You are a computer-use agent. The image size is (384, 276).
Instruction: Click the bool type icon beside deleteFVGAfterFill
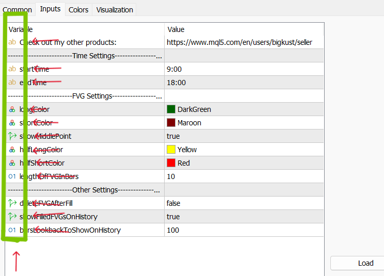pyautogui.click(x=12, y=203)
